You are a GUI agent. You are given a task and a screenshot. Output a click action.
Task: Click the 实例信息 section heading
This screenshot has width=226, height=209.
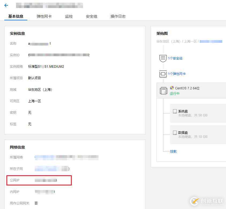[x=17, y=33]
